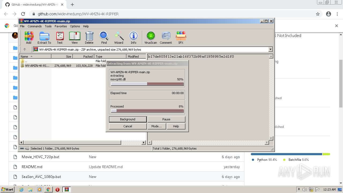Click the Background button in extraction dialog
Viewport: 343px width, 193px height.
pyautogui.click(x=128, y=119)
